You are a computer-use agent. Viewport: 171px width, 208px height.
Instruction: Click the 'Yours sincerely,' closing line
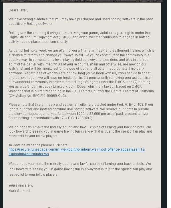click(21, 185)
